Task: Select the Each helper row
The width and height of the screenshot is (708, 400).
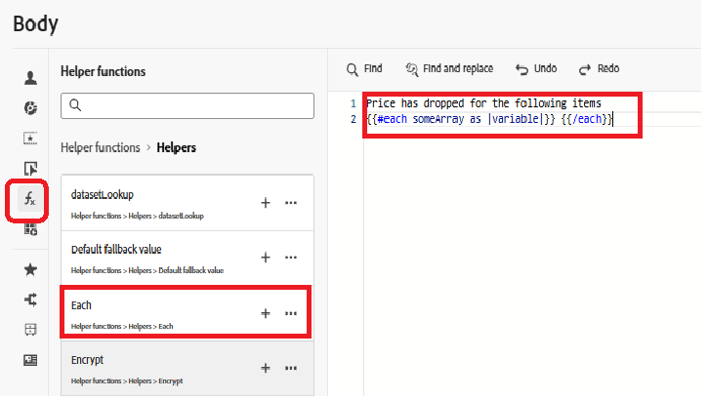Action: click(186, 311)
